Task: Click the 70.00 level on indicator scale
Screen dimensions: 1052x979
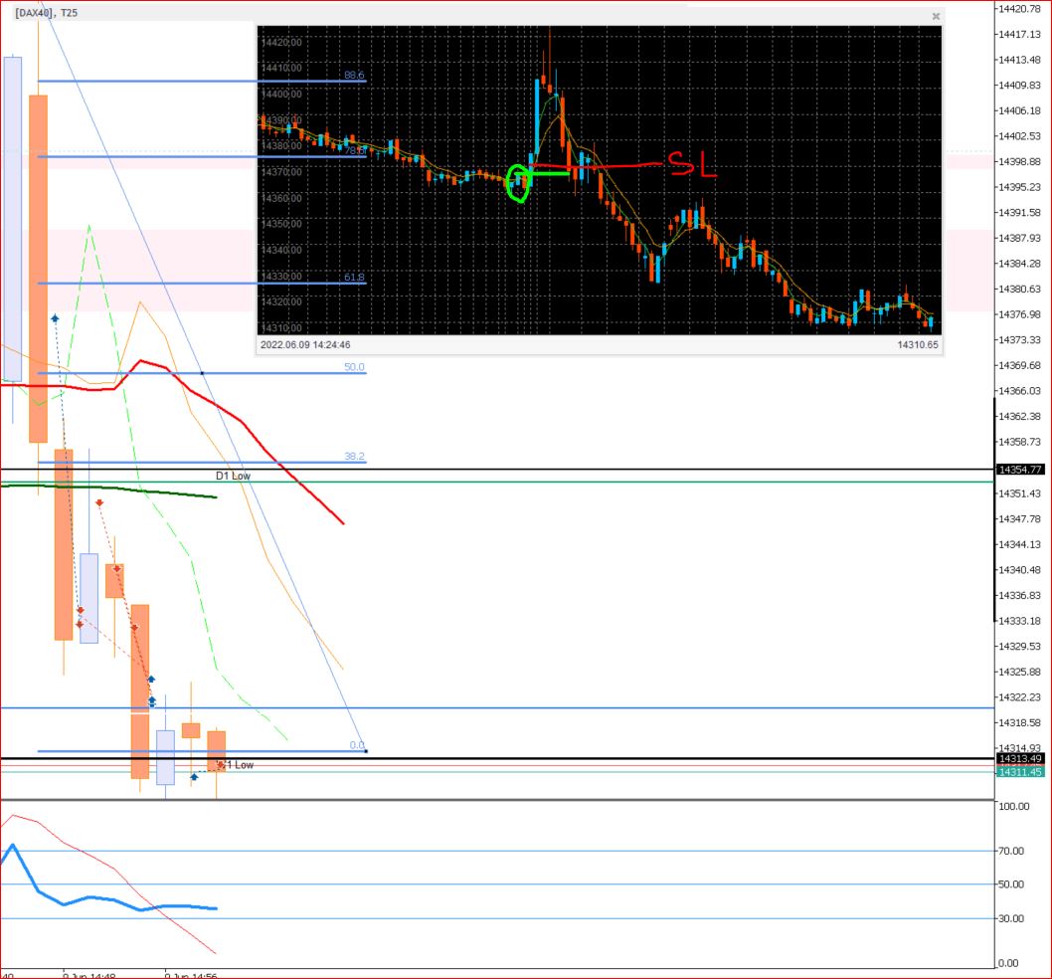Action: click(x=1011, y=852)
